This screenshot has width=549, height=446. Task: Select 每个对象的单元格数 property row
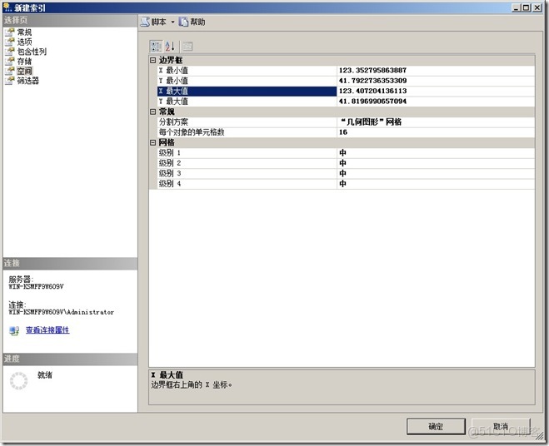coord(247,132)
